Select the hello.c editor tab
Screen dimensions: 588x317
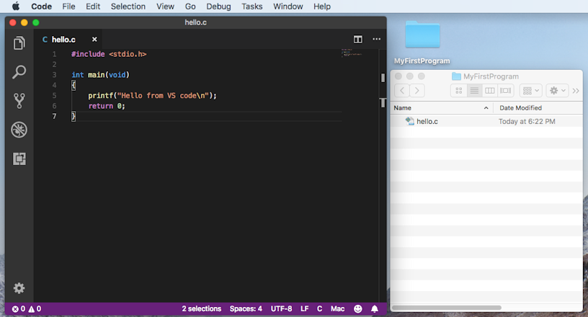(68, 39)
